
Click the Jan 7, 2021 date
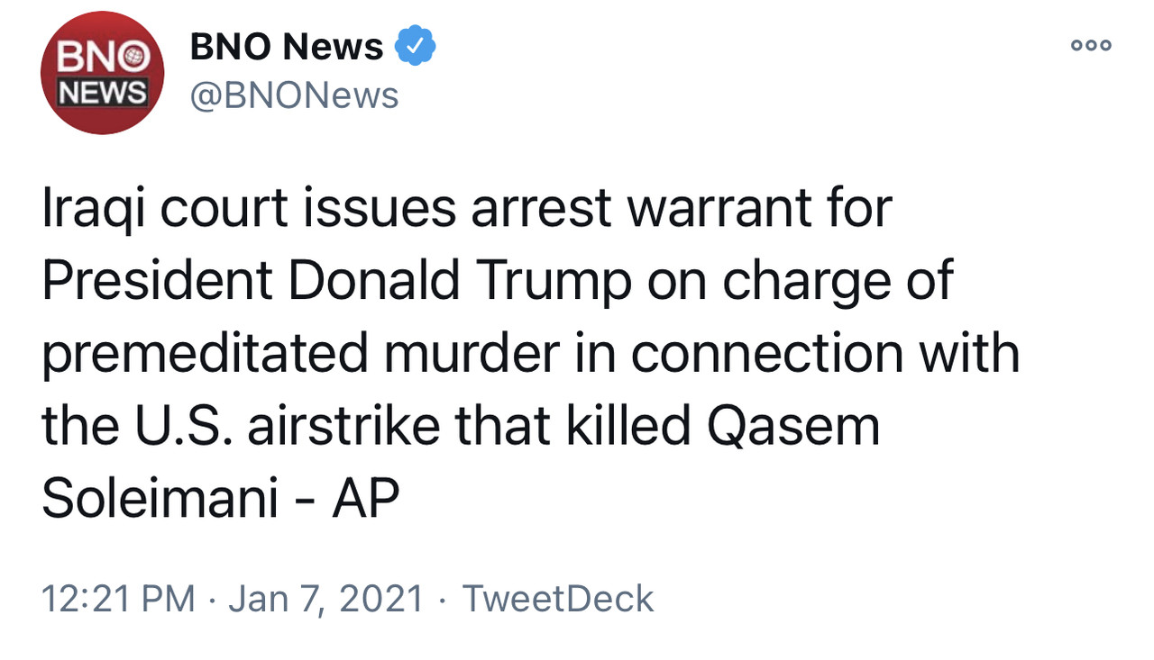325,599
